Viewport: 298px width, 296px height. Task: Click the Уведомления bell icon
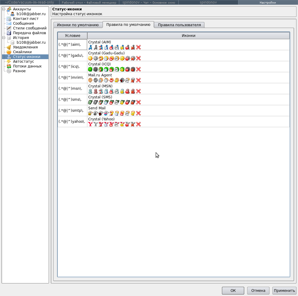click(x=9, y=47)
